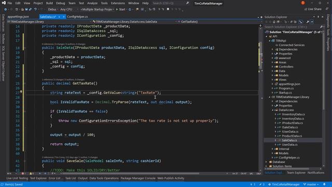Screen dimensions: 332x187
Task: Open SQL Server Object Explorer side tab
Action: point(3,63)
